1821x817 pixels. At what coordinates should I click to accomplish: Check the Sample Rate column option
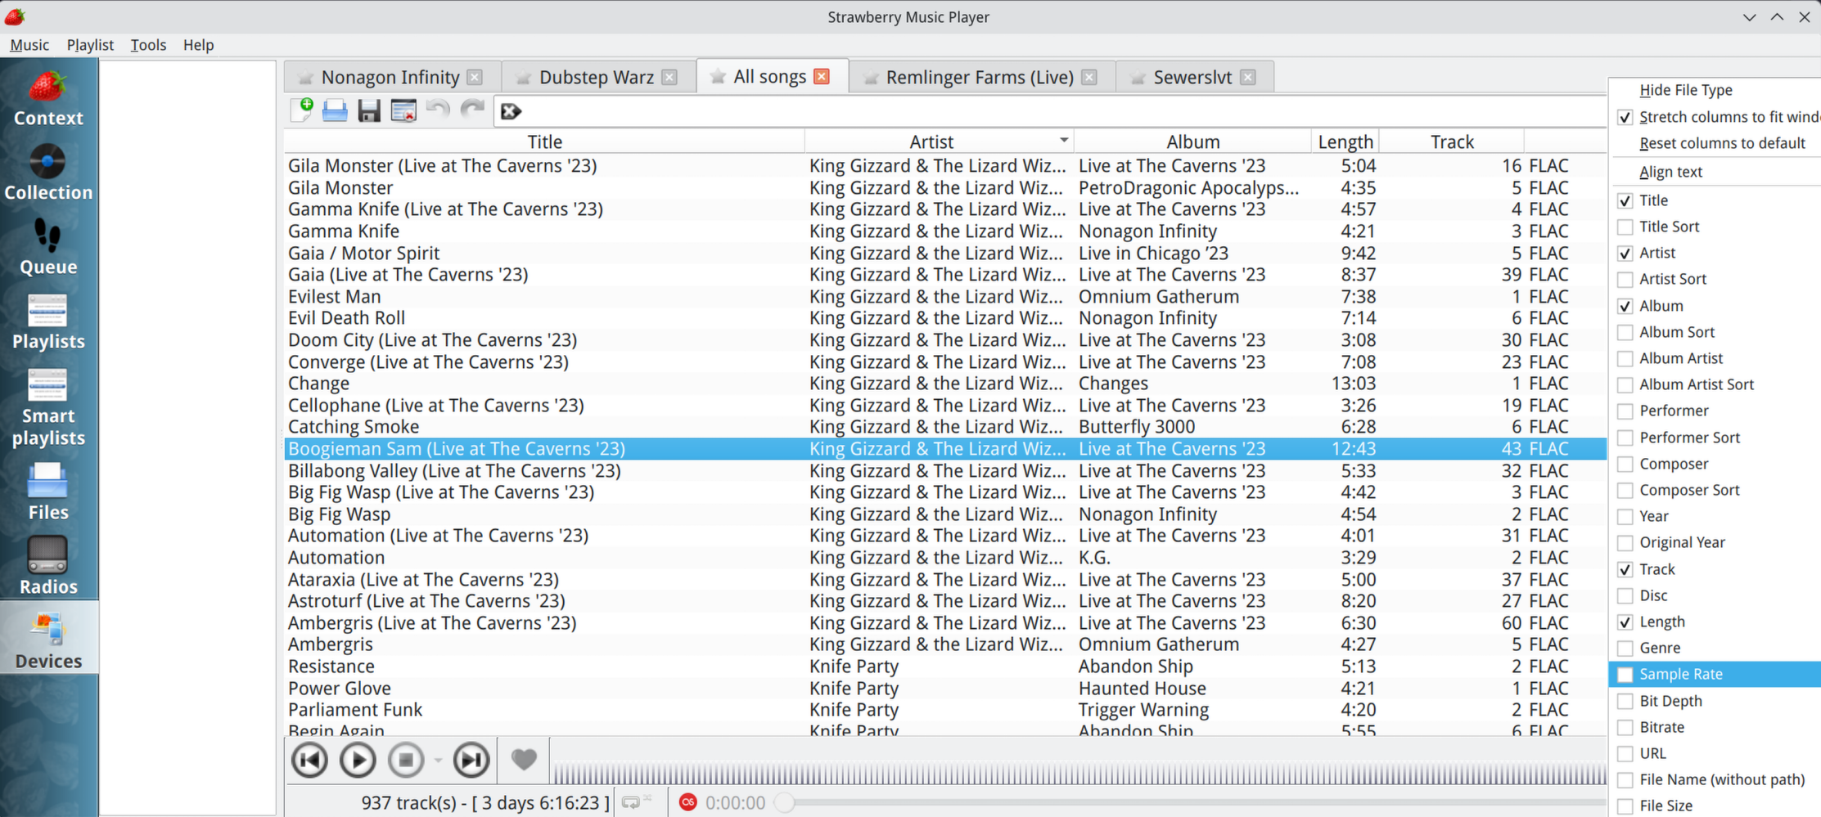[x=1625, y=675]
